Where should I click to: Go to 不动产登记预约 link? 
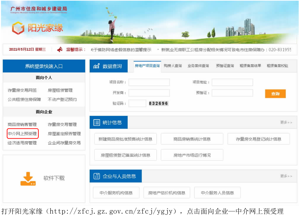[62, 99]
